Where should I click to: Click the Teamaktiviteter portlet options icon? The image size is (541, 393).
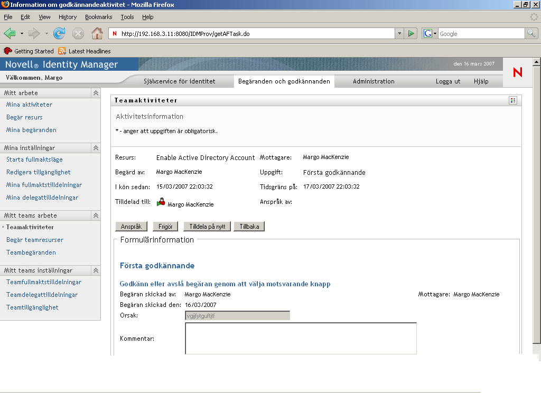(x=513, y=100)
